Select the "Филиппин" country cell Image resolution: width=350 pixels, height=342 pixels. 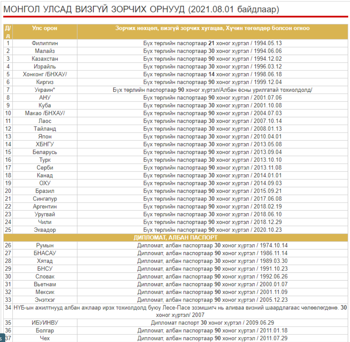coord(44,43)
